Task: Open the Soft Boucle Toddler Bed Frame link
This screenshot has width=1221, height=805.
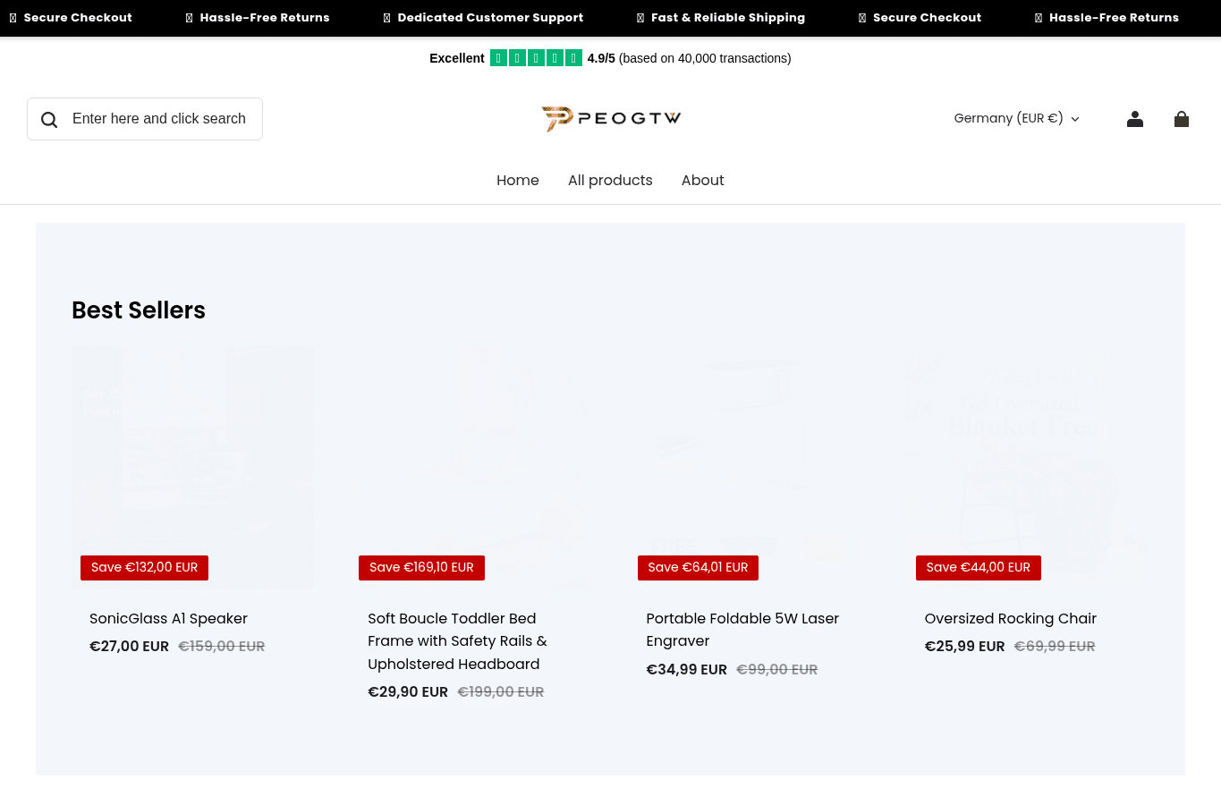Action: (457, 641)
